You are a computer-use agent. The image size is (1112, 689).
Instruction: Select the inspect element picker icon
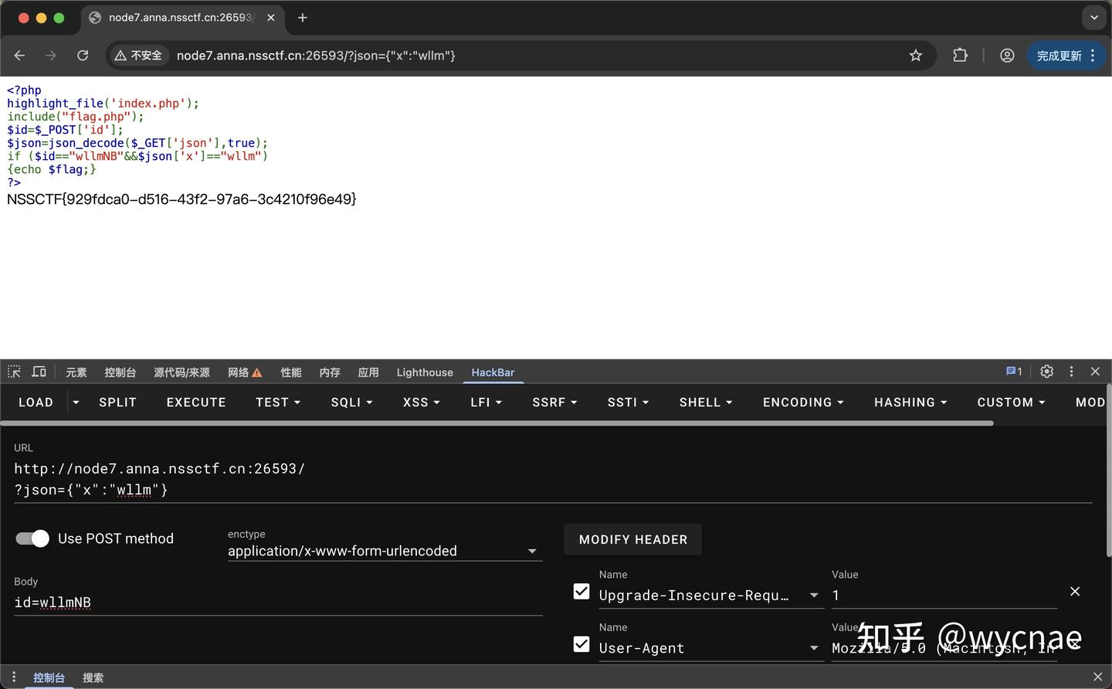[12, 372]
